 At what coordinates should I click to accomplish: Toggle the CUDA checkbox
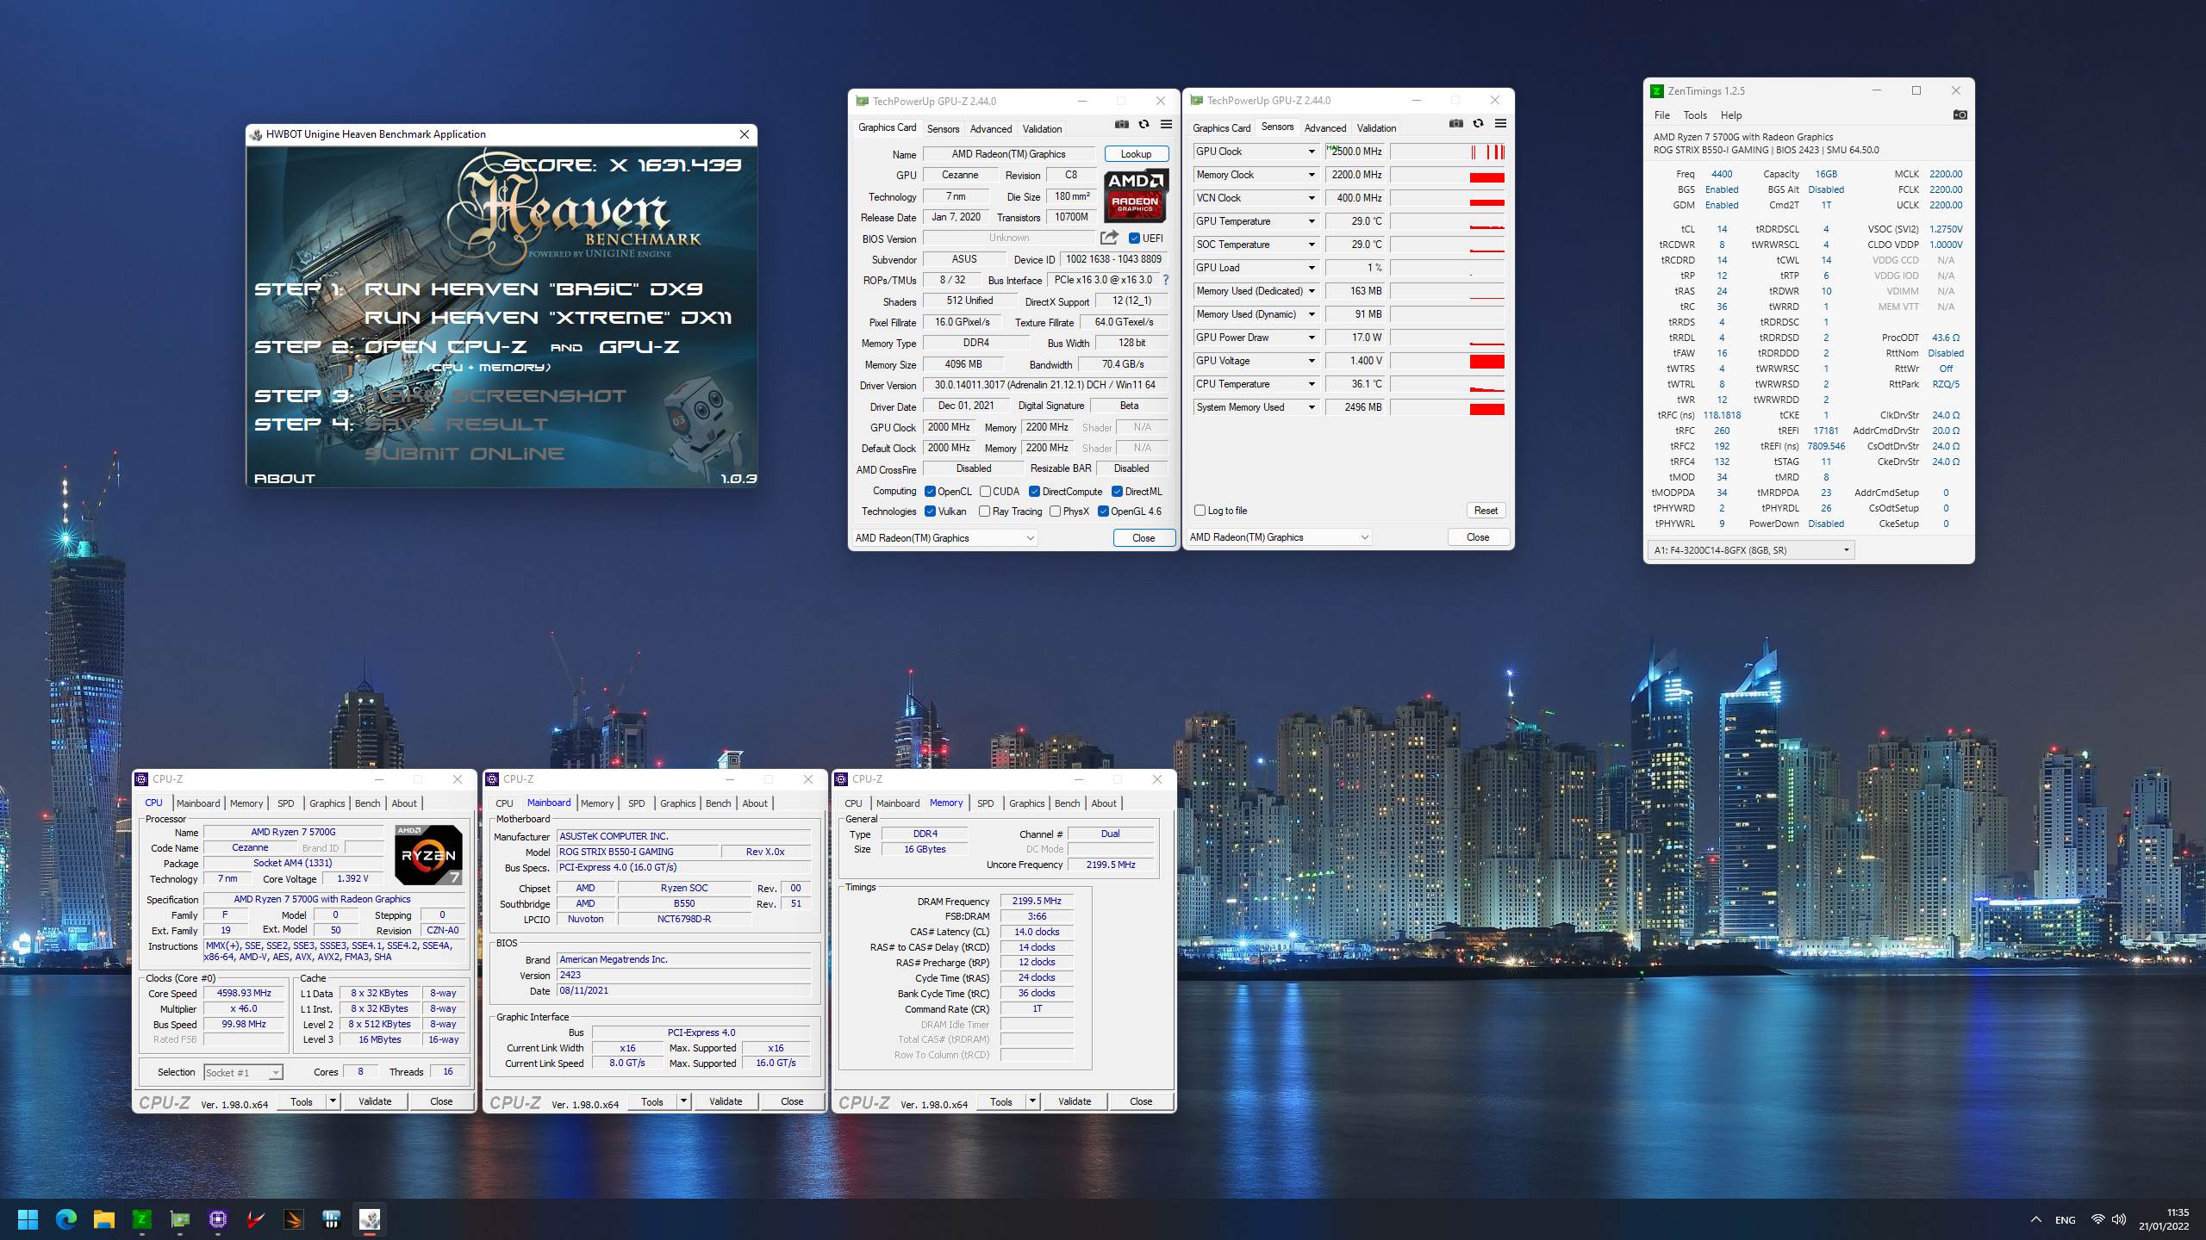(x=985, y=492)
